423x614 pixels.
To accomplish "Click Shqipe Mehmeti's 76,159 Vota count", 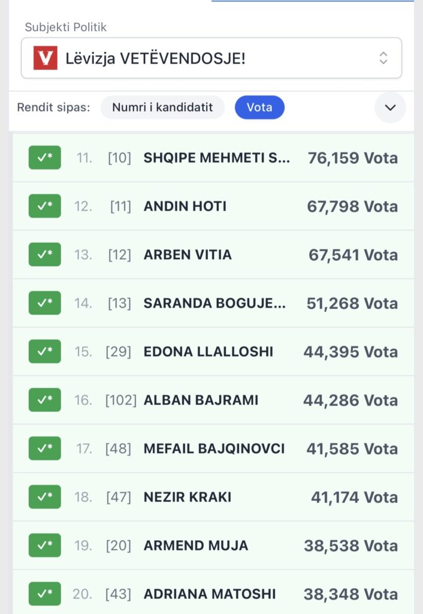I will tap(352, 158).
